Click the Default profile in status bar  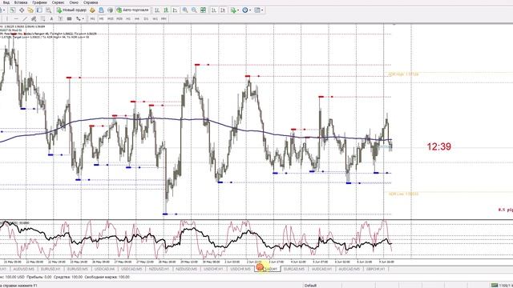[310, 286]
